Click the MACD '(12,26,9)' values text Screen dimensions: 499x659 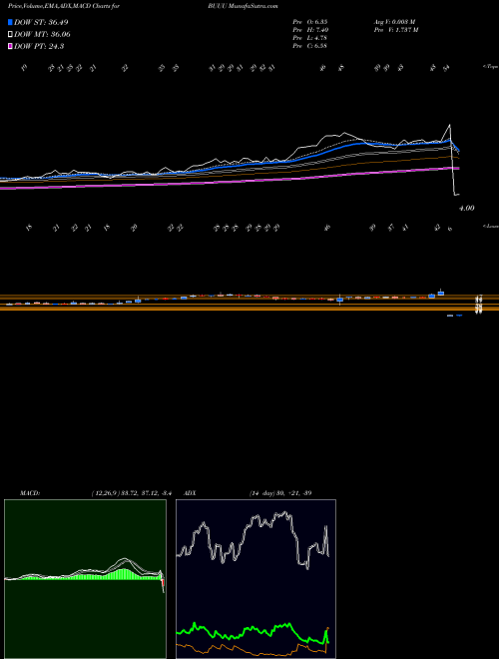tap(131, 493)
